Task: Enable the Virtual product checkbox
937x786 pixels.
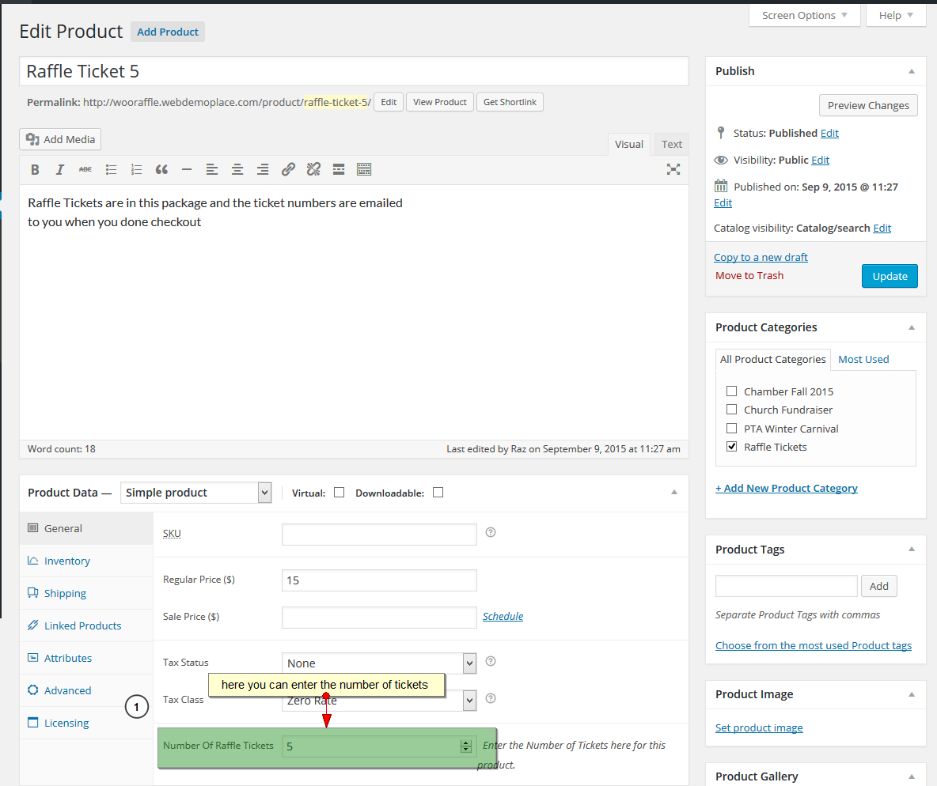Action: 339,492
